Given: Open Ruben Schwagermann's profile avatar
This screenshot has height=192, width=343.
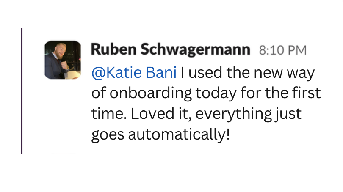Looking at the screenshot, I should (x=63, y=60).
